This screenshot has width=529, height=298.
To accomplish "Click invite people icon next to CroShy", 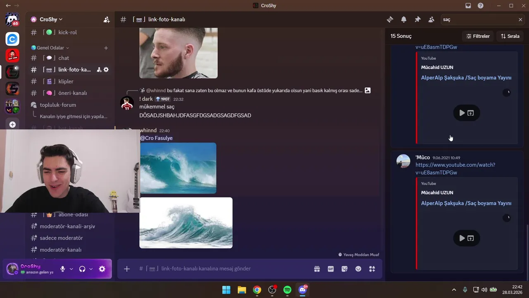I will (x=107, y=19).
